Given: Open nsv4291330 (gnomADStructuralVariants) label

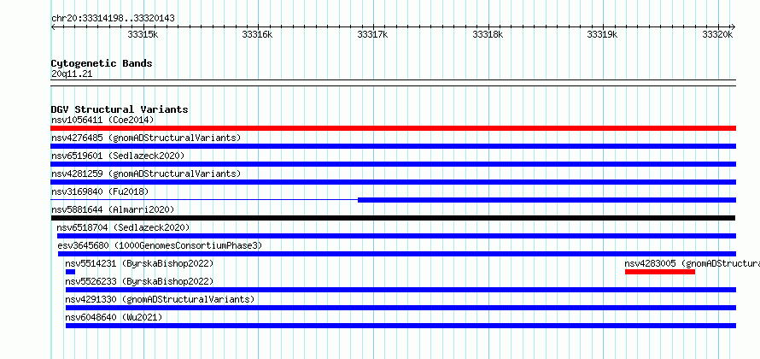Looking at the screenshot, I should click(160, 299).
